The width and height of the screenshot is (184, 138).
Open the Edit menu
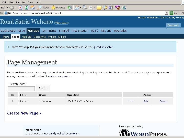coord(4,2)
